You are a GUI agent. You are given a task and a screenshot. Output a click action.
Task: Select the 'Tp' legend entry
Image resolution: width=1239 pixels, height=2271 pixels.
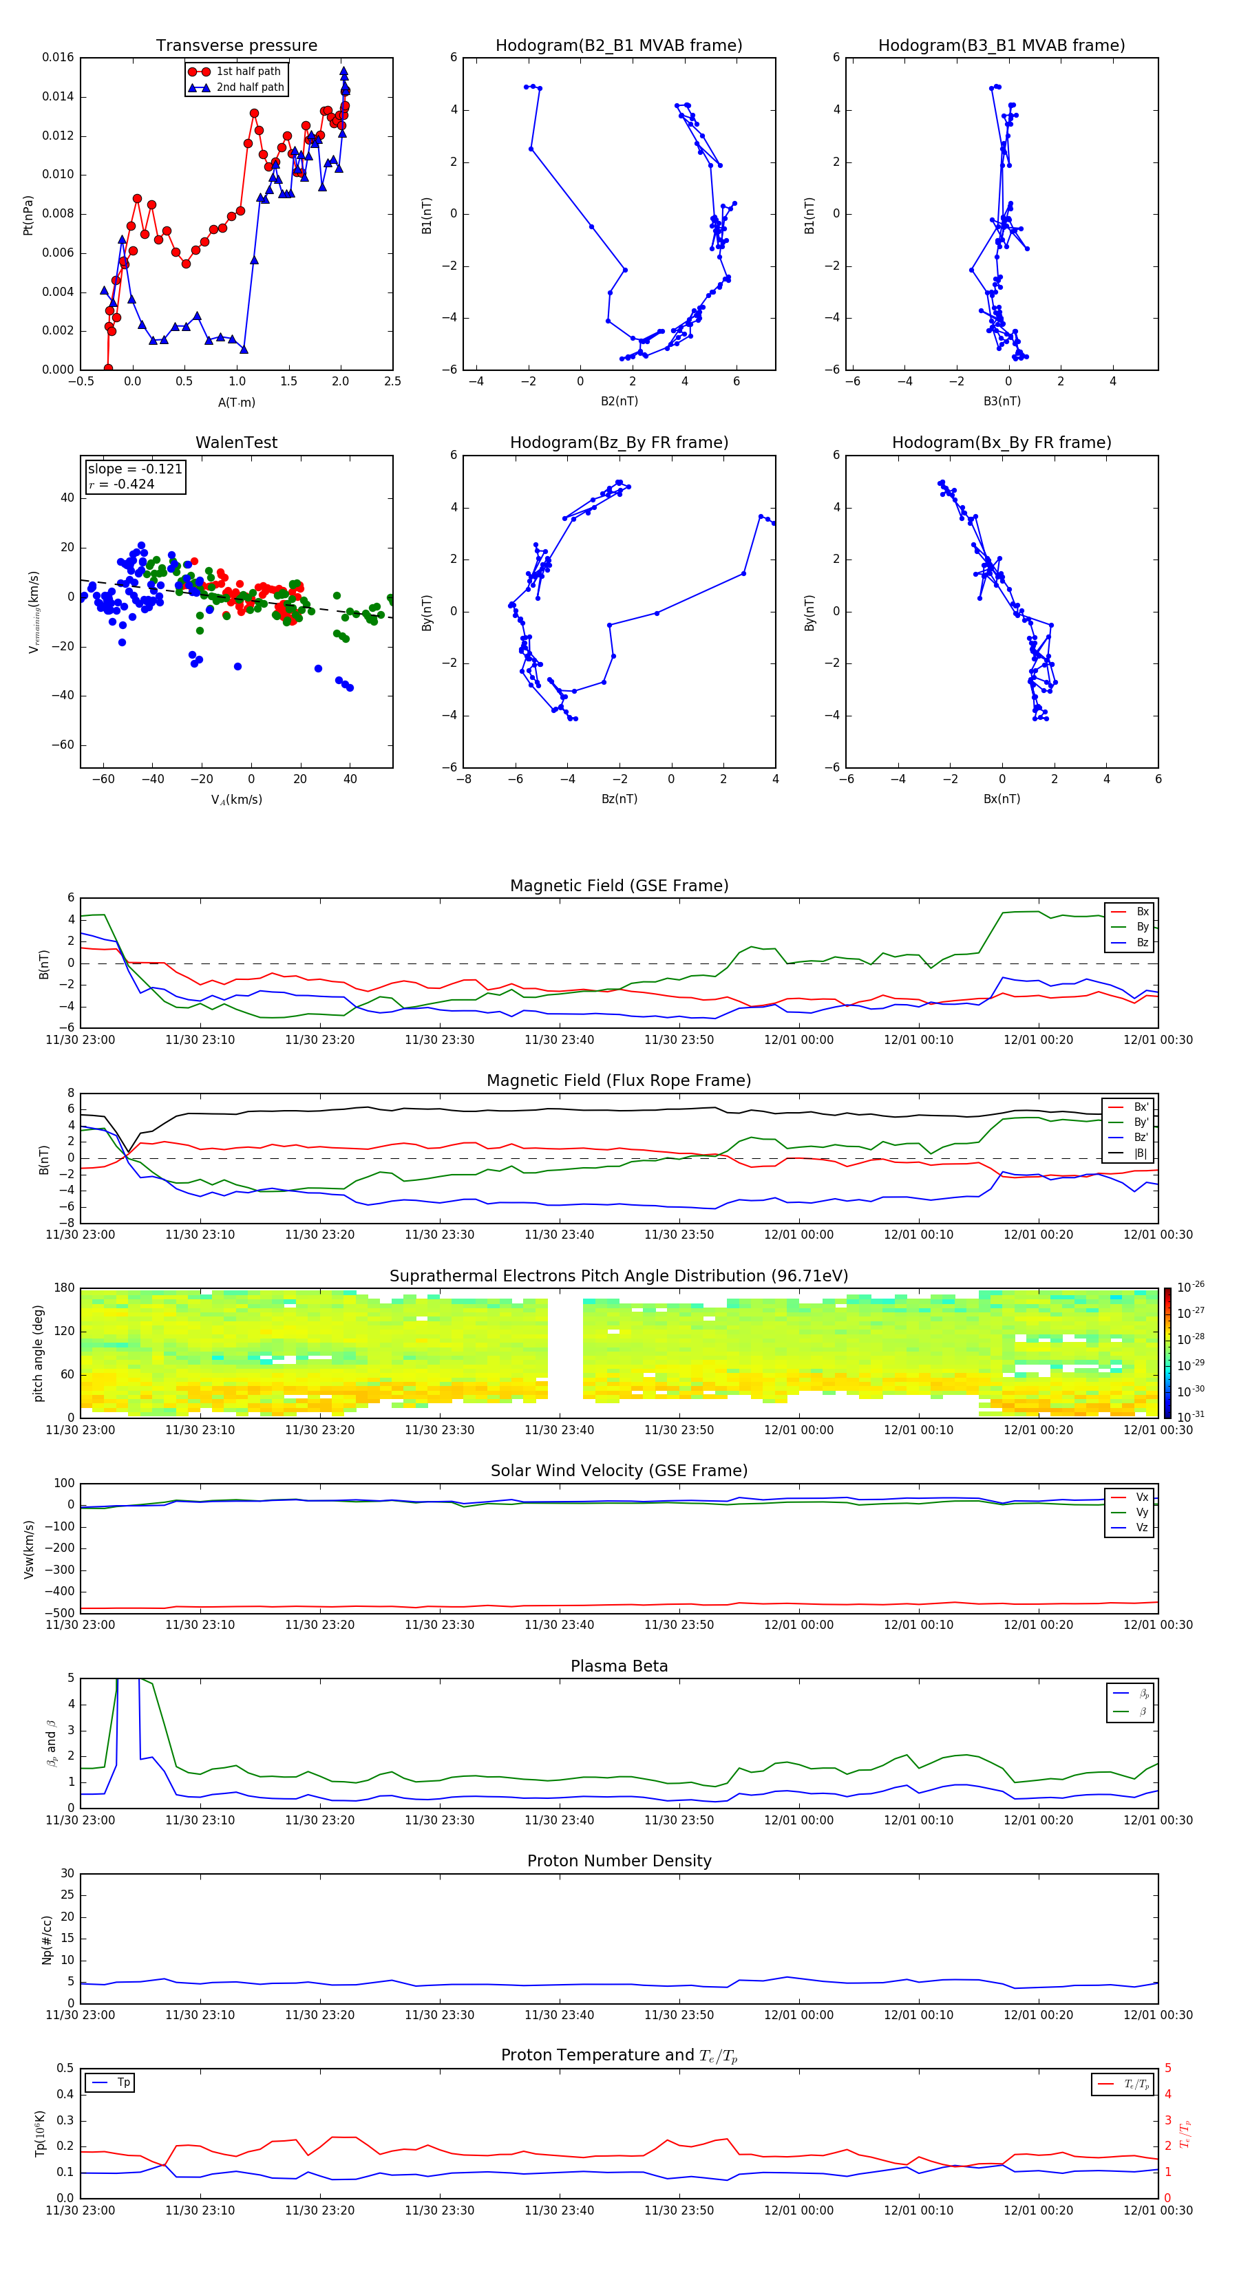click(x=109, y=2082)
